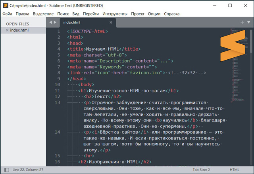Click the <body> tag on line 10
Image resolution: width=254 pixels, height=174 pixels.
[86, 85]
